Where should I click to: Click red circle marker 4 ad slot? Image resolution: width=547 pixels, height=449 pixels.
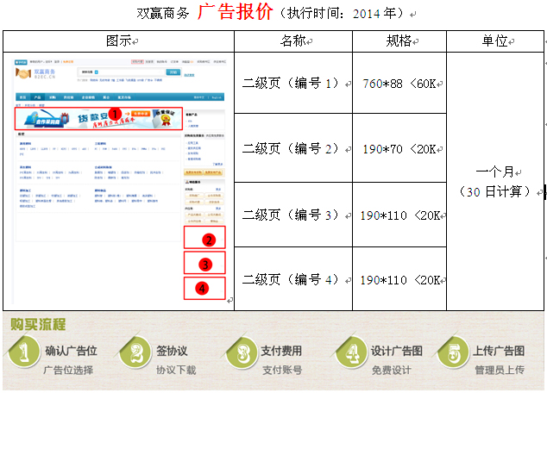pyautogui.click(x=202, y=288)
